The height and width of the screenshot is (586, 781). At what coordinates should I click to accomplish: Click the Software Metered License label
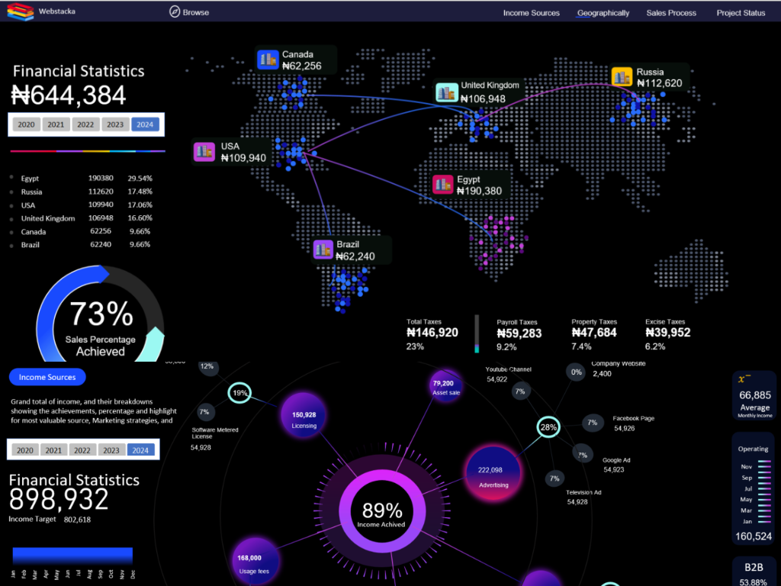214,433
